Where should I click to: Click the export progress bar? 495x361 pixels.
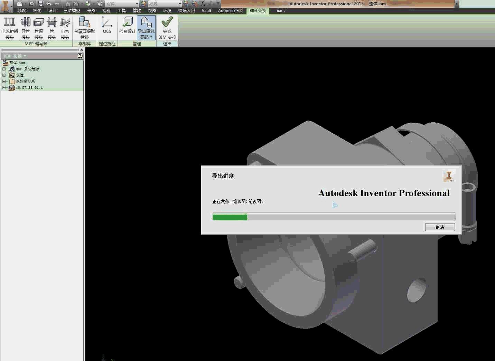click(334, 217)
